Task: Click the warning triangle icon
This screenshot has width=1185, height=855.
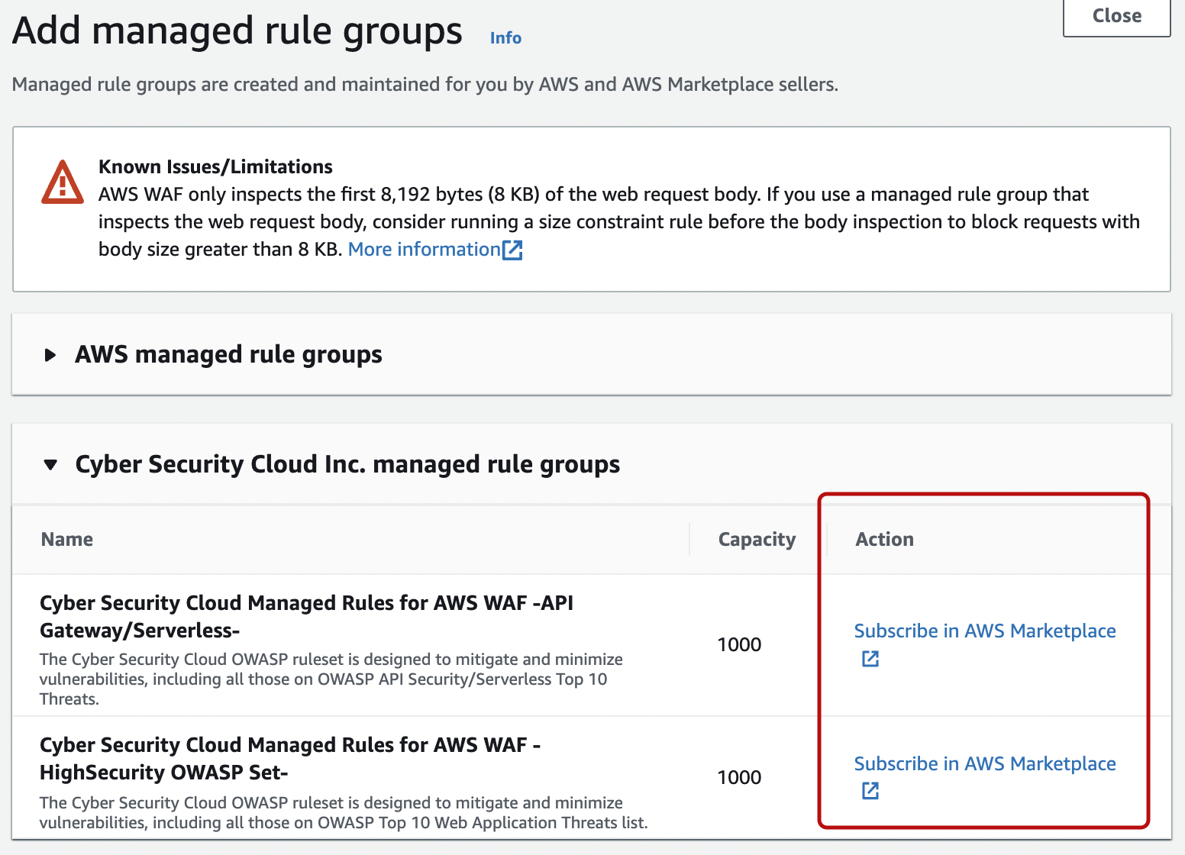Action: pos(63,182)
